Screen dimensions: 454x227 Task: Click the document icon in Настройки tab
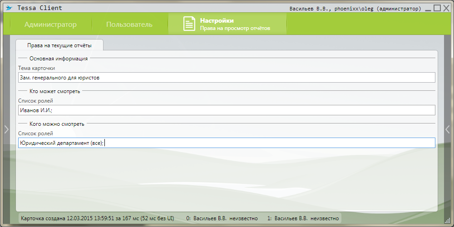pyautogui.click(x=189, y=24)
